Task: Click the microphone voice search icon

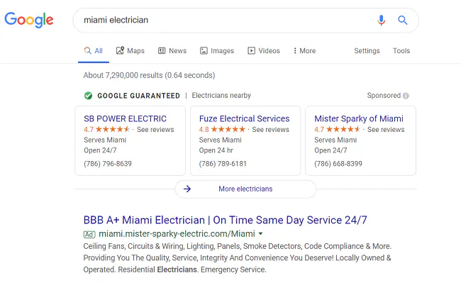Action: coord(382,21)
